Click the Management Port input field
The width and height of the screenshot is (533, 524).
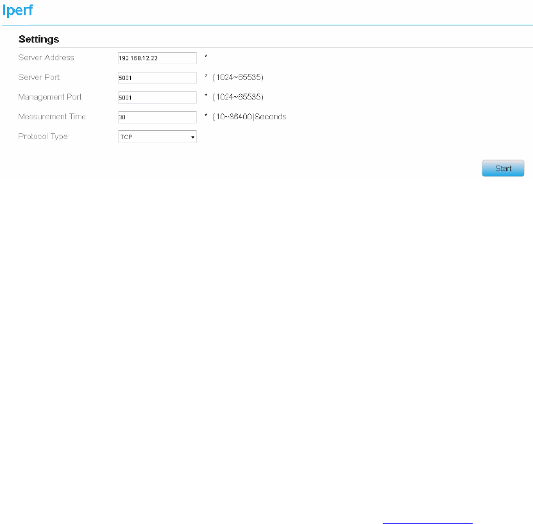[157, 97]
